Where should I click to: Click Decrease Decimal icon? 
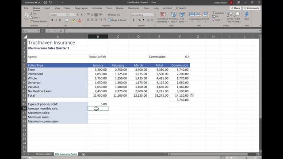[152, 20]
